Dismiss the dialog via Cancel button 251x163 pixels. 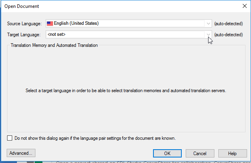200,154
